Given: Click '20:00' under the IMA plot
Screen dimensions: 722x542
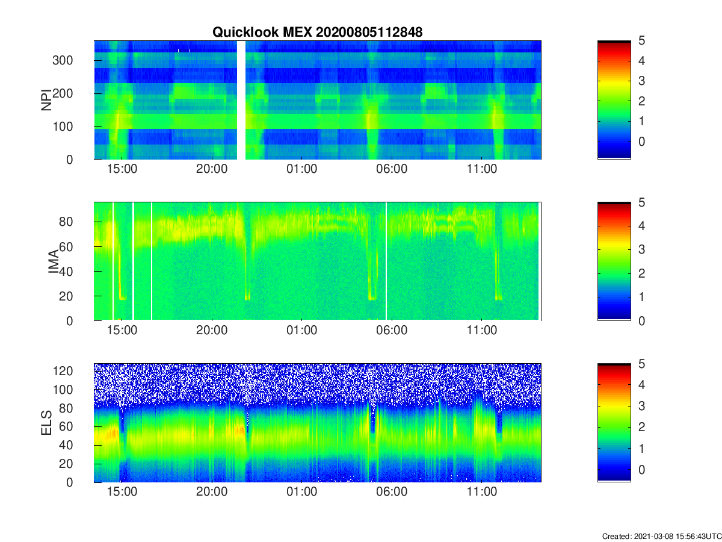Looking at the screenshot, I should click(x=211, y=331).
